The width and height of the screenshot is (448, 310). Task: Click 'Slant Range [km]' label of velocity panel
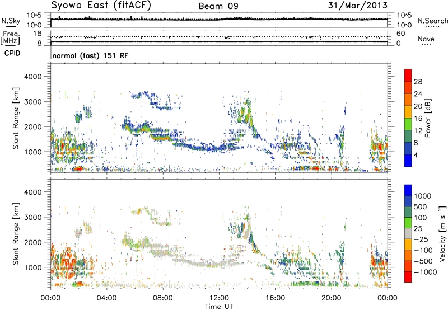pos(16,233)
